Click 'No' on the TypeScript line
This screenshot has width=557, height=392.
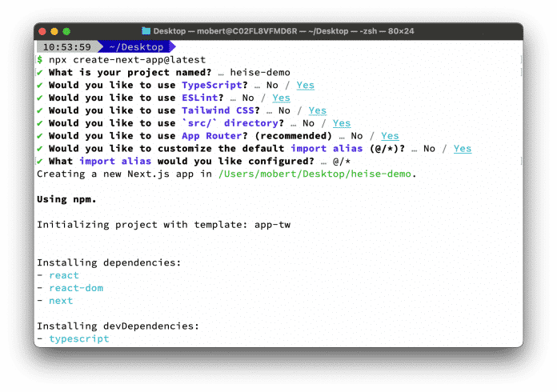[x=272, y=86]
